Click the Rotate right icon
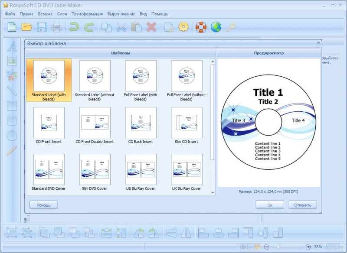 (x=154, y=233)
